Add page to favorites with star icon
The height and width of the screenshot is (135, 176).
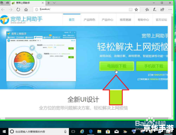(x=136, y=10)
